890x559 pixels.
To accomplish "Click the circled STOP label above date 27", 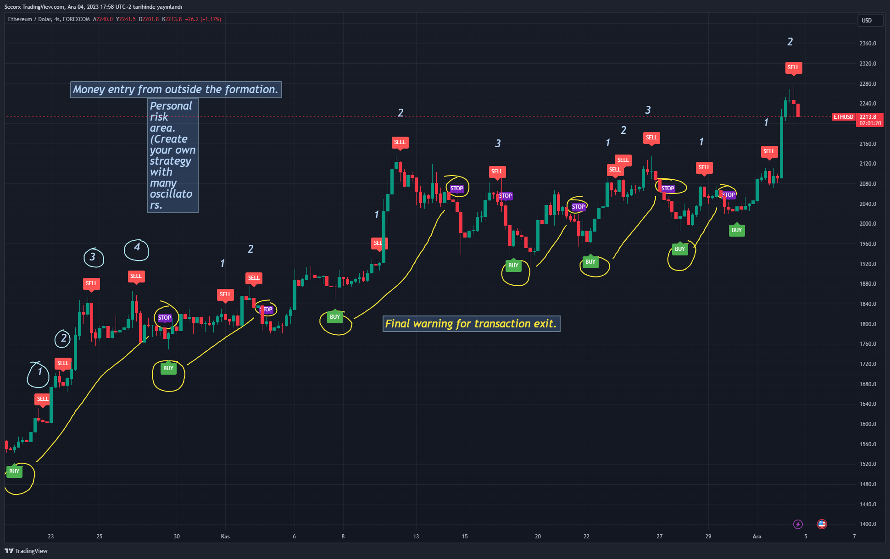I will [x=668, y=188].
